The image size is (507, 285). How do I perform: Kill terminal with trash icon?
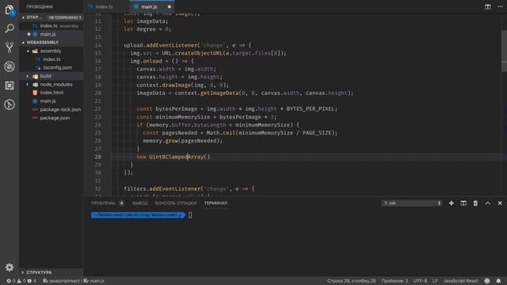point(475,203)
